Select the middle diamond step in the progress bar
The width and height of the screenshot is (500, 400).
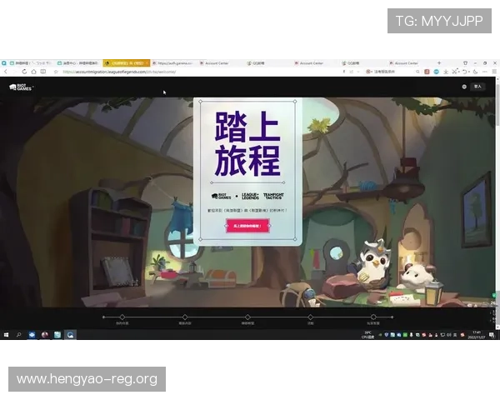click(247, 317)
